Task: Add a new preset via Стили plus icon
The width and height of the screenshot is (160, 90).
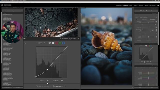Action: [22, 13]
